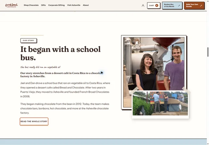Click Read the Whole Story button
Image resolution: width=209 pixels, height=145 pixels.
pos(34,121)
